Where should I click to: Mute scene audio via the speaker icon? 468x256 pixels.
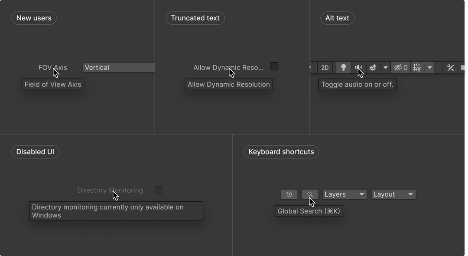pyautogui.click(x=358, y=68)
